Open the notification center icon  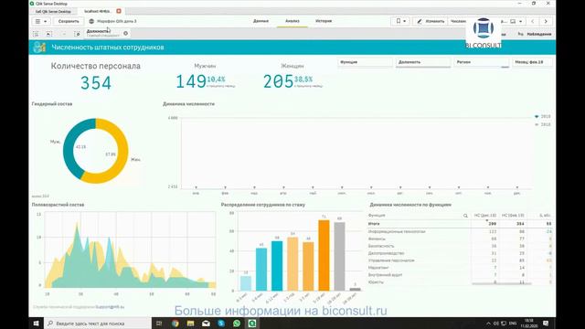pyautogui.click(x=546, y=324)
